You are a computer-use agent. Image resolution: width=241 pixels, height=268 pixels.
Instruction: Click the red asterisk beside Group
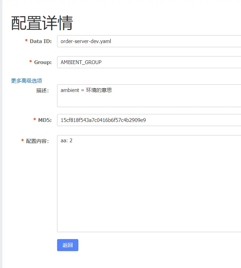tap(31, 62)
